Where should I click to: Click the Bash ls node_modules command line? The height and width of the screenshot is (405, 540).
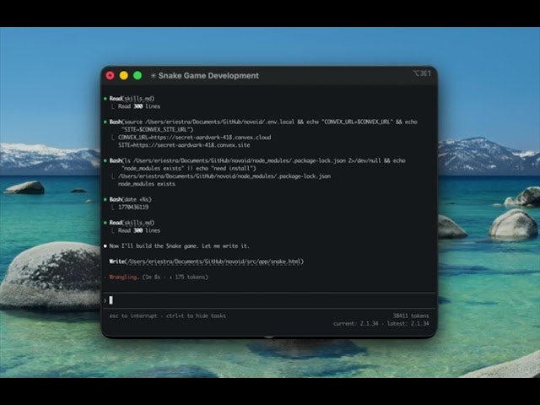257,165
